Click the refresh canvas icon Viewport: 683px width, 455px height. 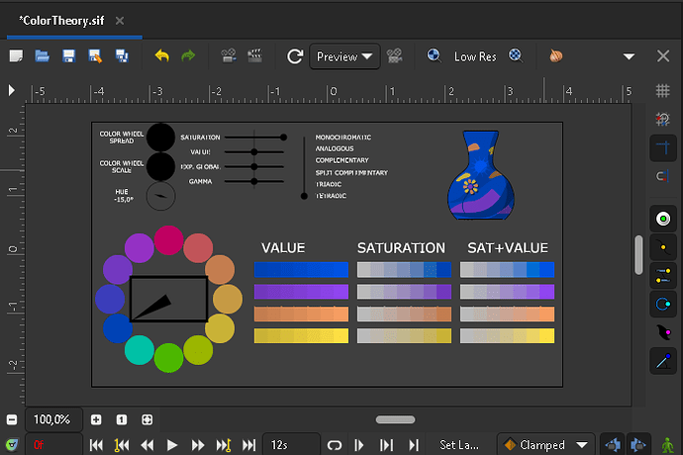coord(294,56)
